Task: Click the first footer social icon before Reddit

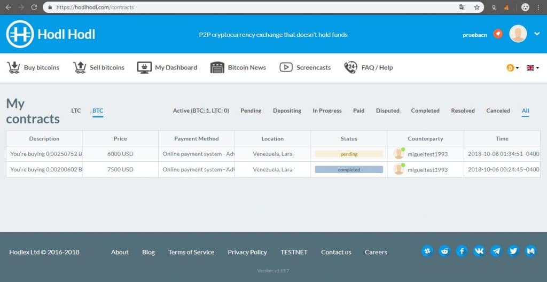Action: [x=427, y=251]
